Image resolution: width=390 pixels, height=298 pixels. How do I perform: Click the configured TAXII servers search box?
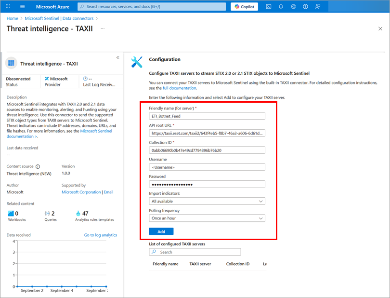click(195, 252)
